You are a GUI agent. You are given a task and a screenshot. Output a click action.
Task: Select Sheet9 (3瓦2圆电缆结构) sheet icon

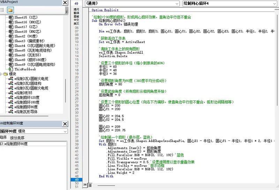click(11, 64)
